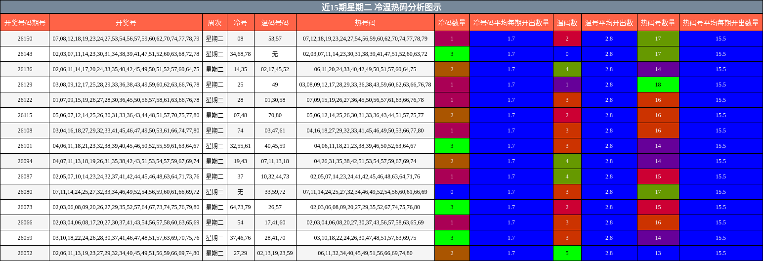This screenshot has width=763, height=261.
Task: Select the '开奖号码期号' column header
Action: click(x=25, y=23)
